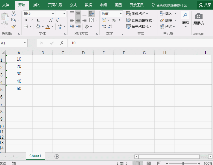Click the increase font size icon
Viewport: 213px width, 165px height.
tap(51, 20)
